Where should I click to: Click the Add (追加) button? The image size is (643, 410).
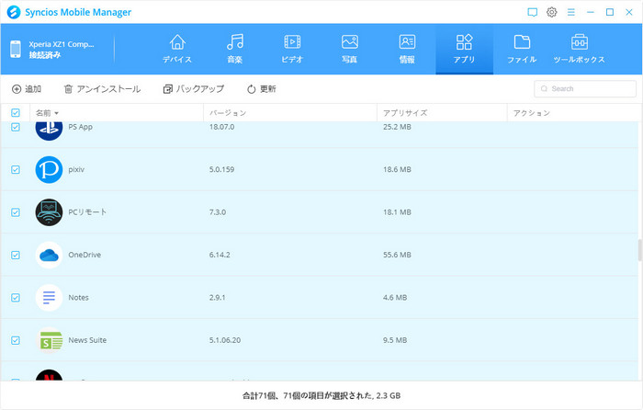(27, 89)
